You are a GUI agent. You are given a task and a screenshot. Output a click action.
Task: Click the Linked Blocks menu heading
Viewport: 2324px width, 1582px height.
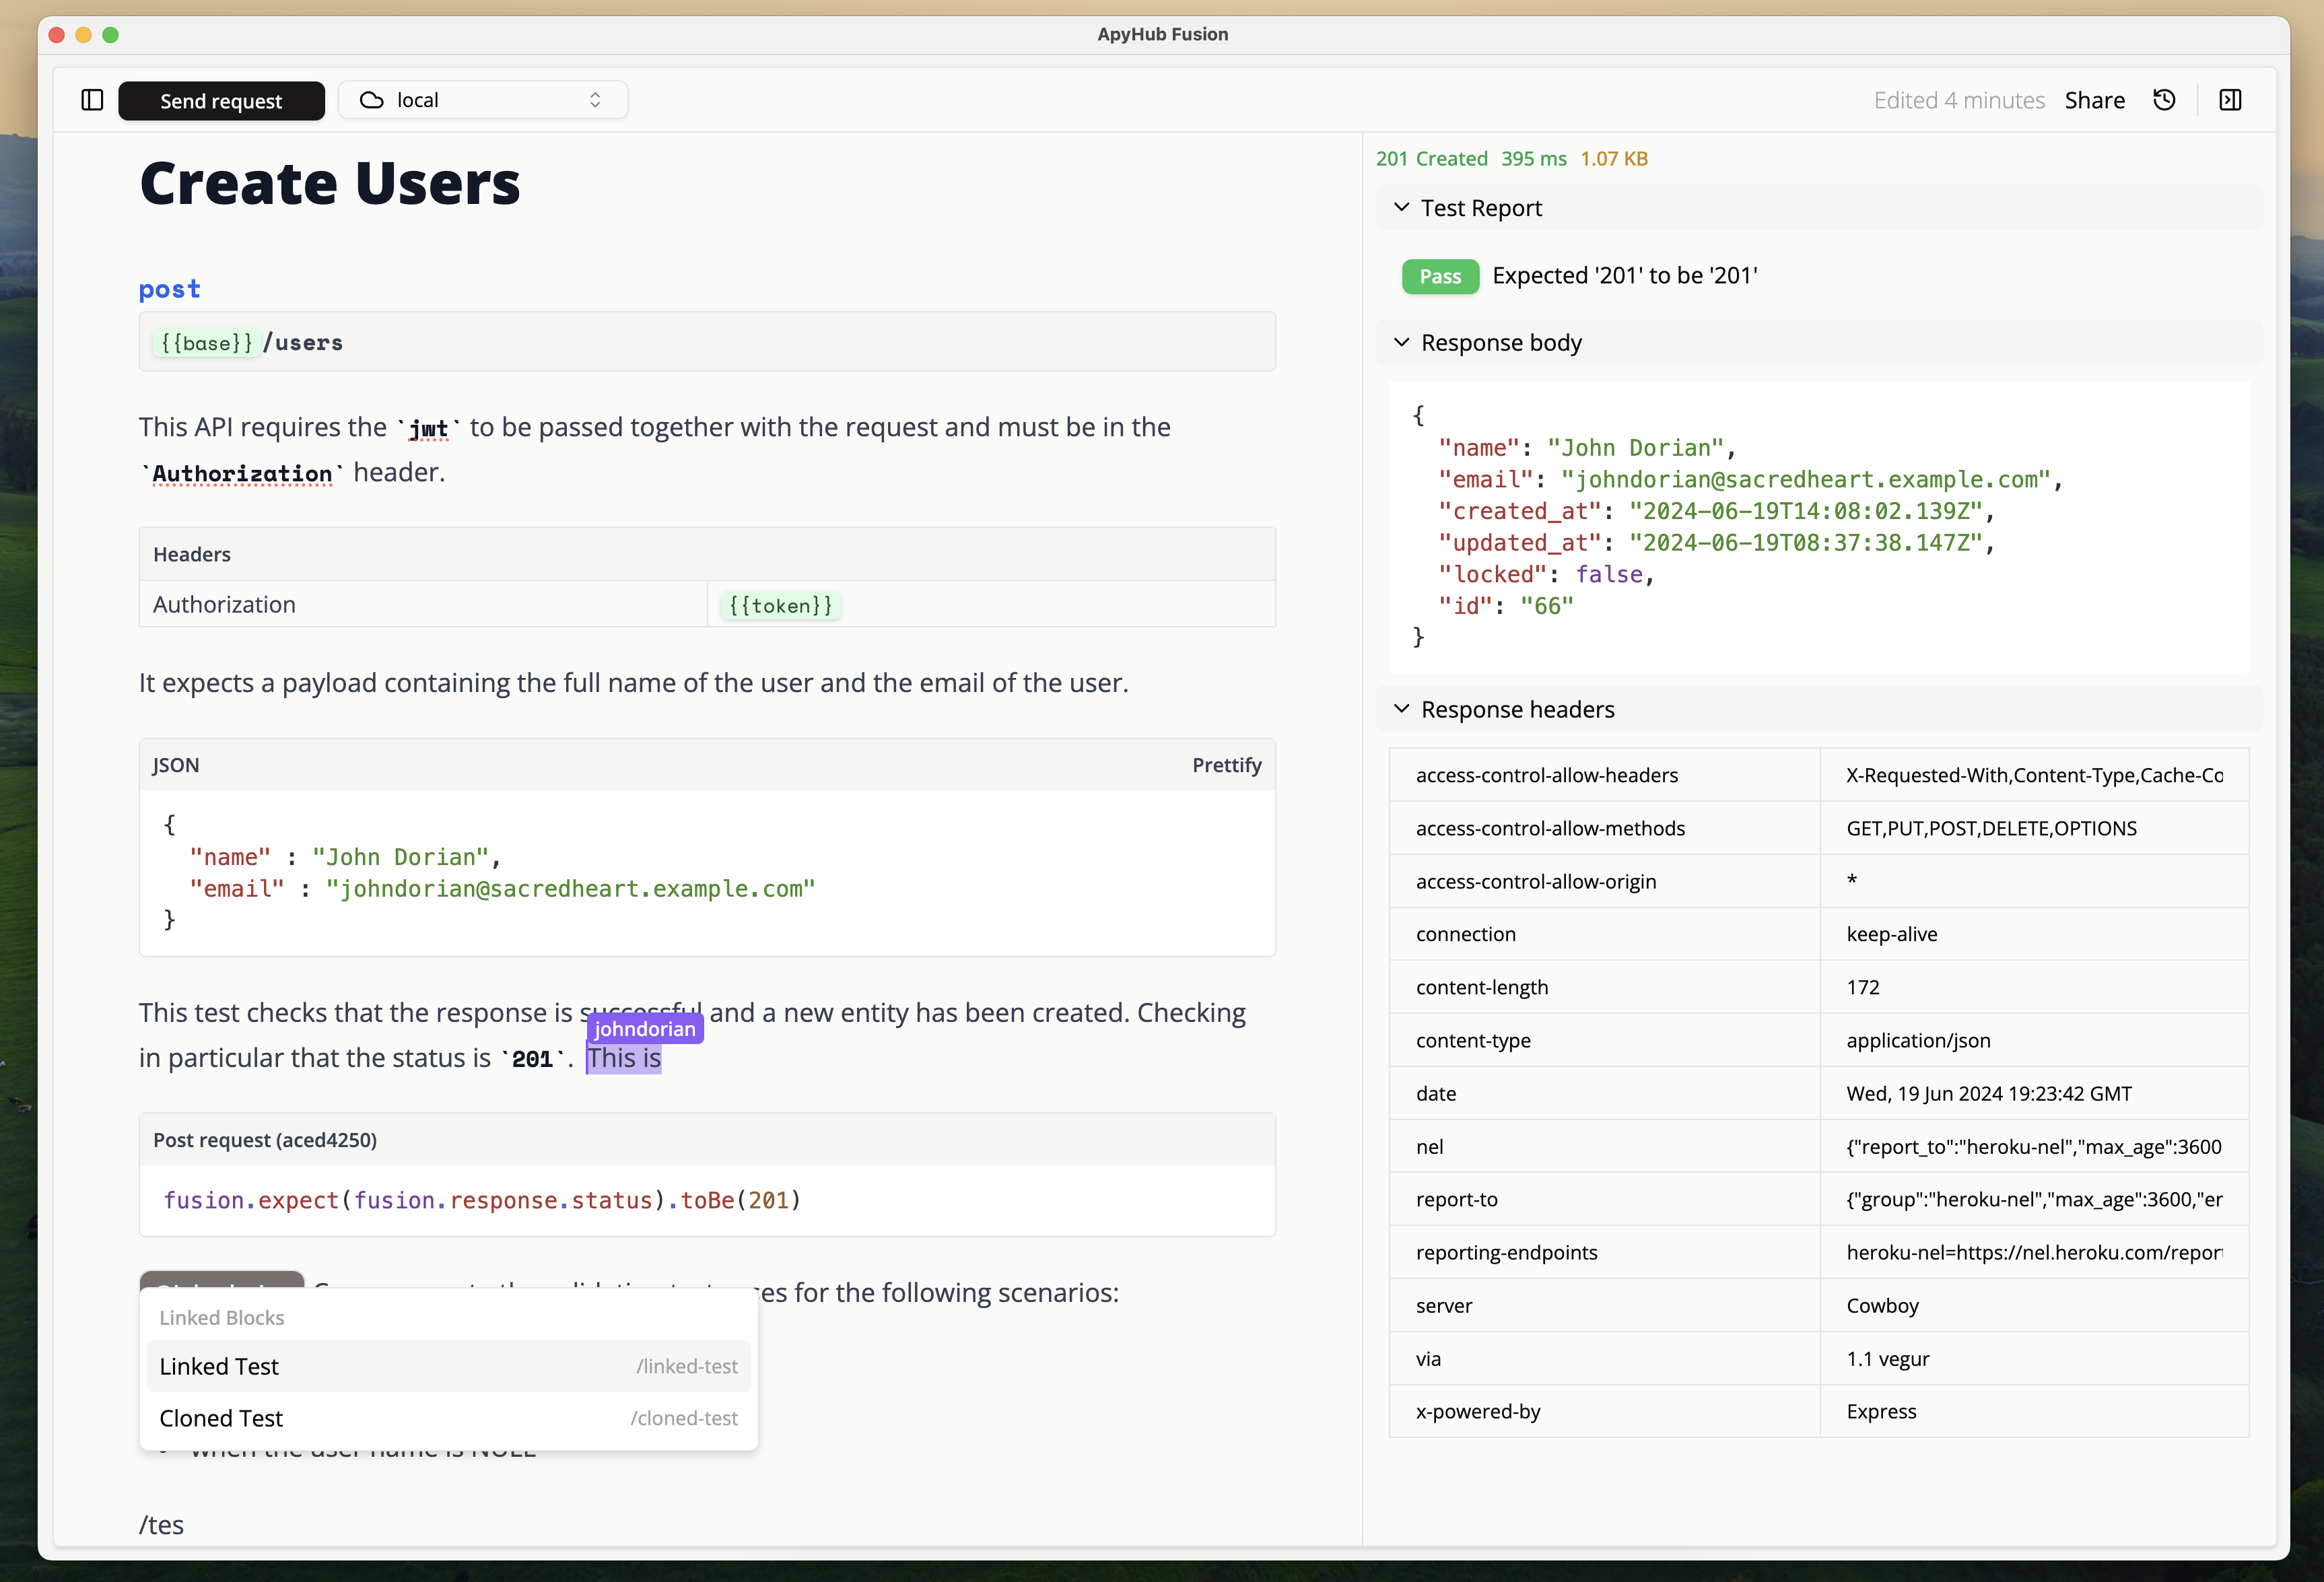click(222, 1317)
